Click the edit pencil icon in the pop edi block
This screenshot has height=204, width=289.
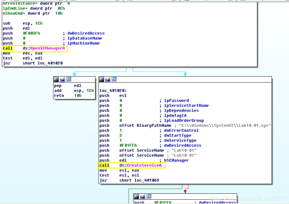[62, 79]
